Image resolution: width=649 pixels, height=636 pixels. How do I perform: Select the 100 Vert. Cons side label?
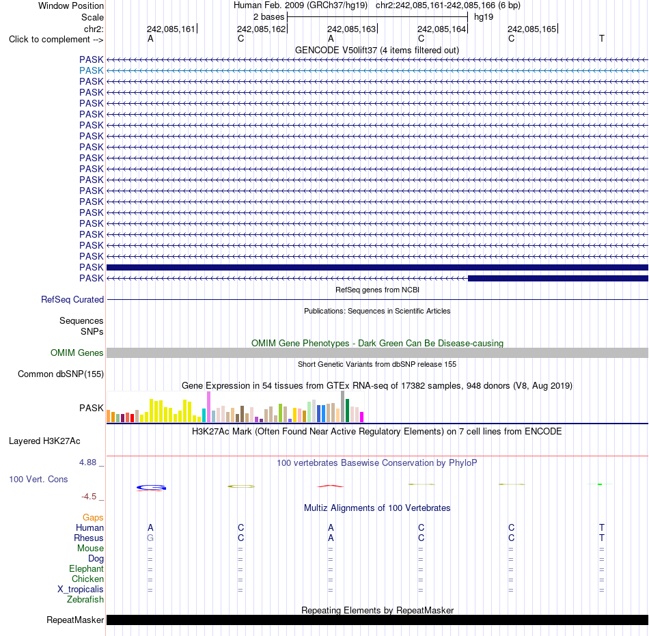(38, 479)
